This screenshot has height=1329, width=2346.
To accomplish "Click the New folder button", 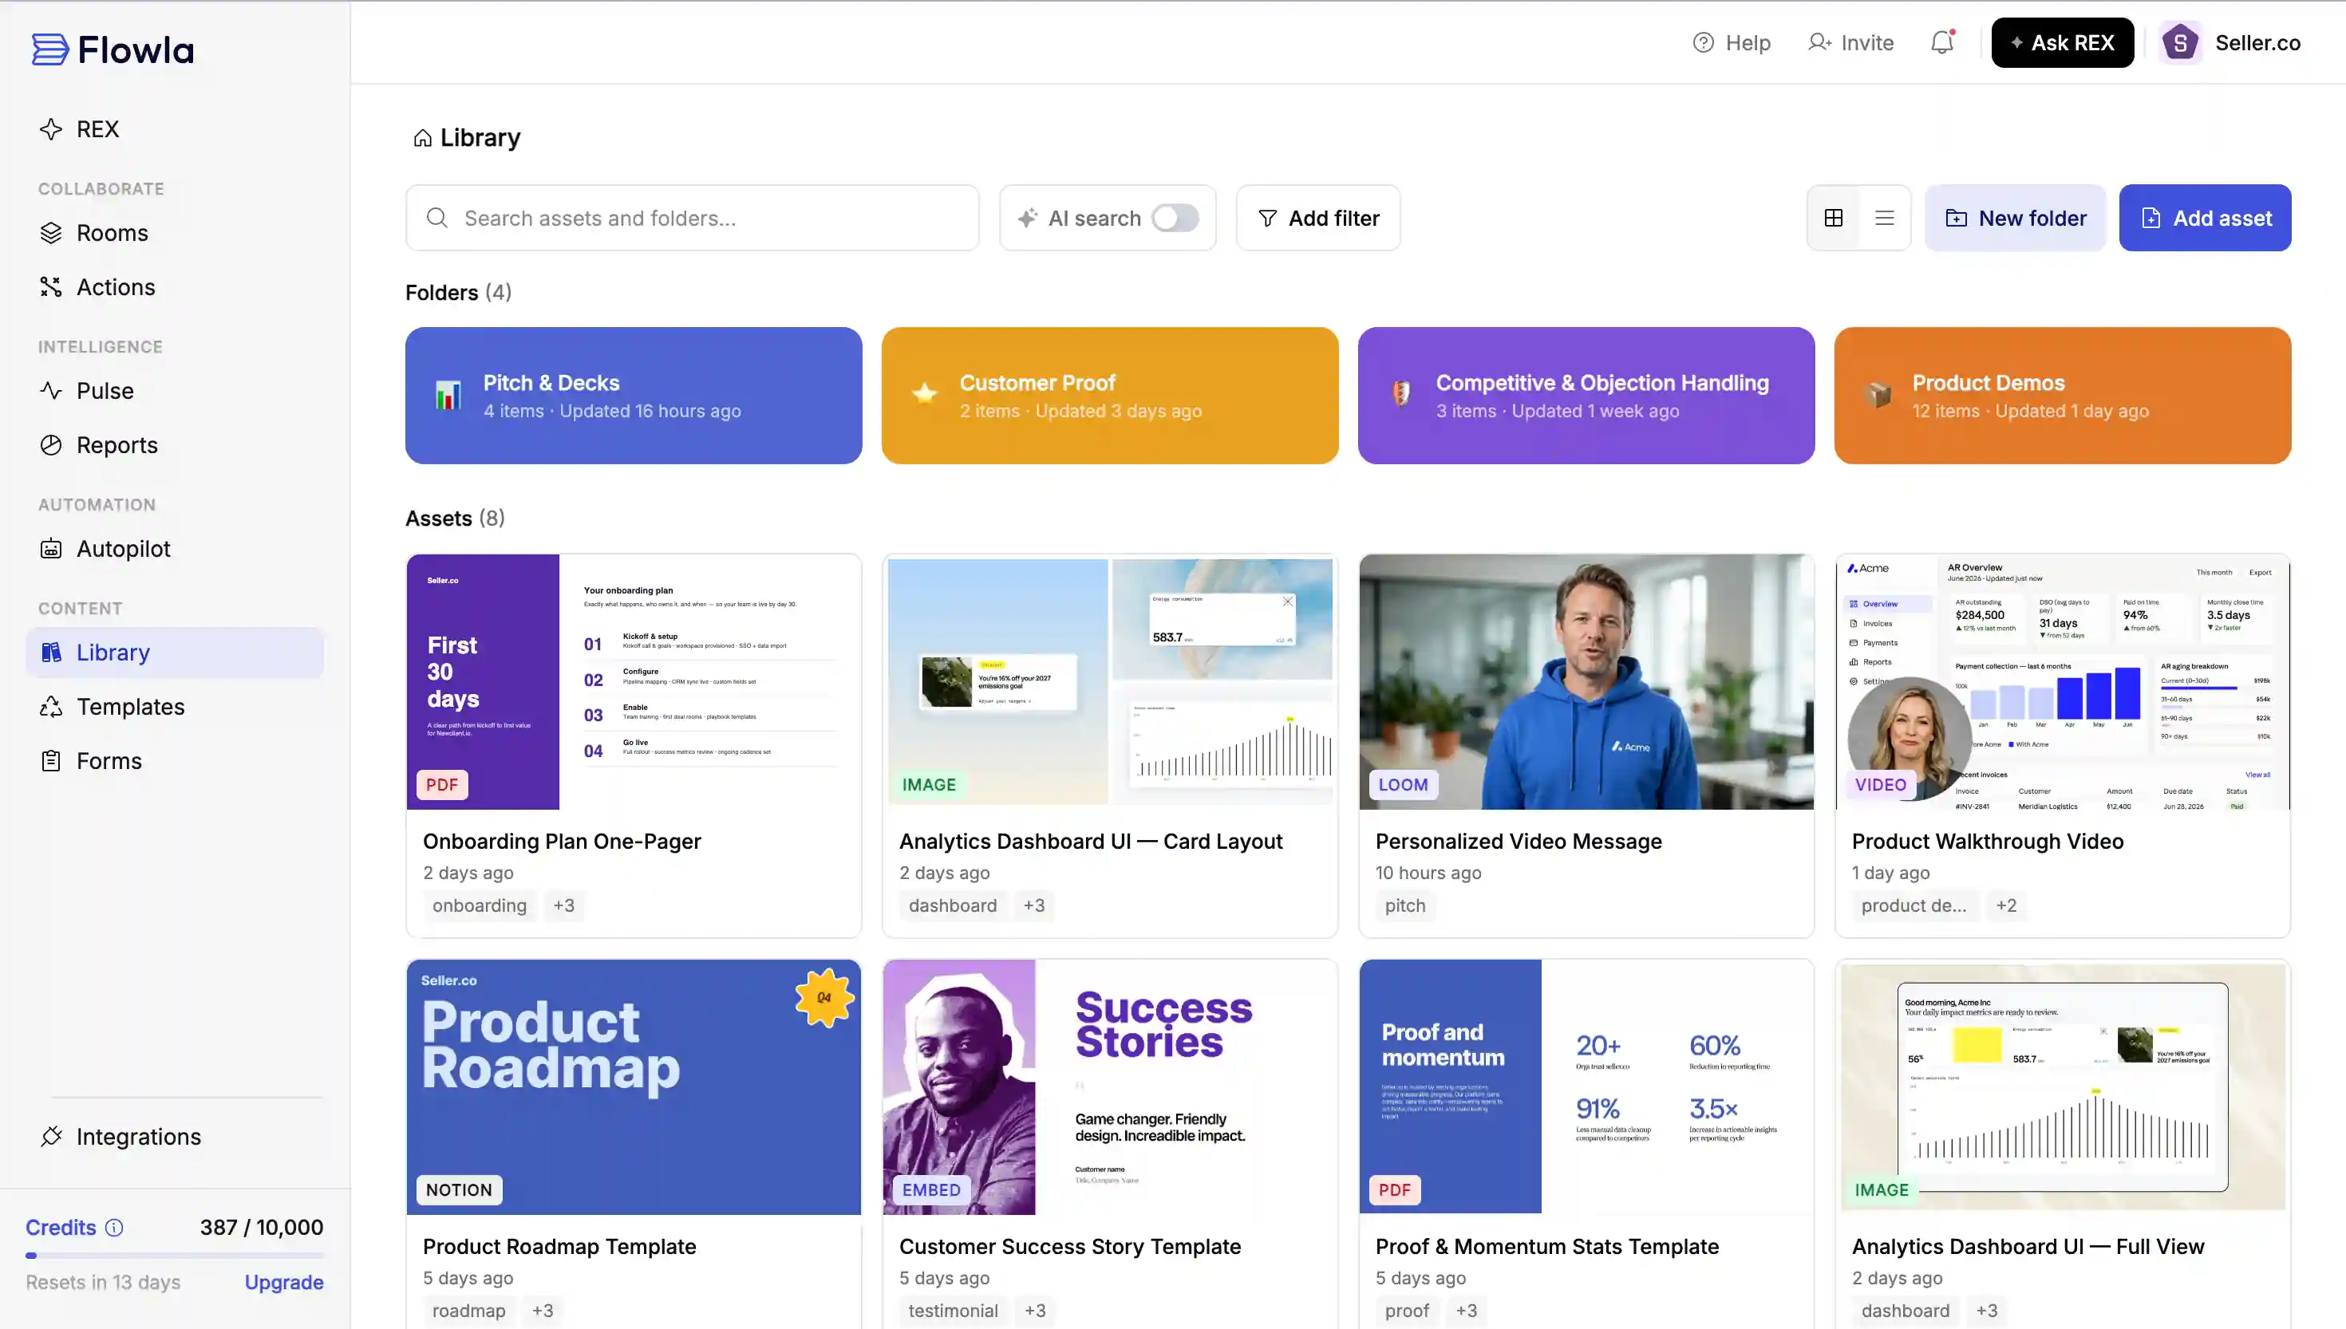I will point(2016,218).
